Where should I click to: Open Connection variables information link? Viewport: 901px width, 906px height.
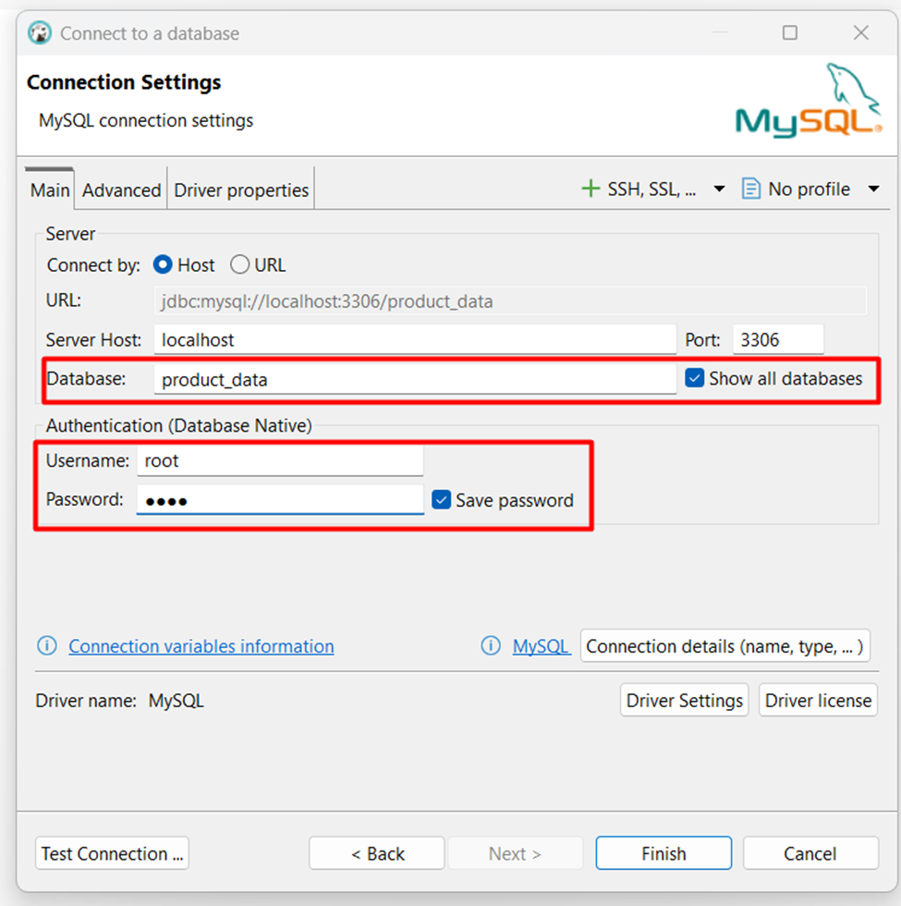click(201, 646)
